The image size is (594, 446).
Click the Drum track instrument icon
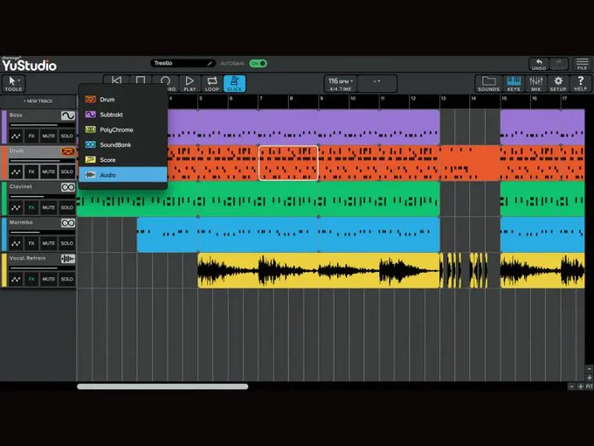68,151
